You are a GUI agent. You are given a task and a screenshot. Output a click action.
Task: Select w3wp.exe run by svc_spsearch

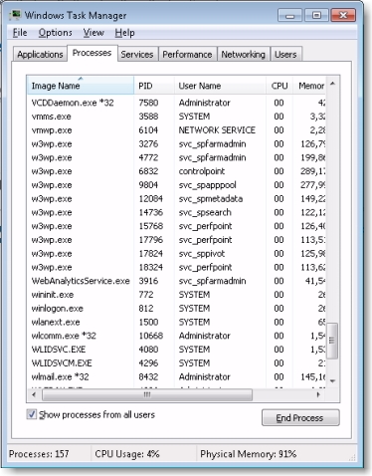click(176, 212)
